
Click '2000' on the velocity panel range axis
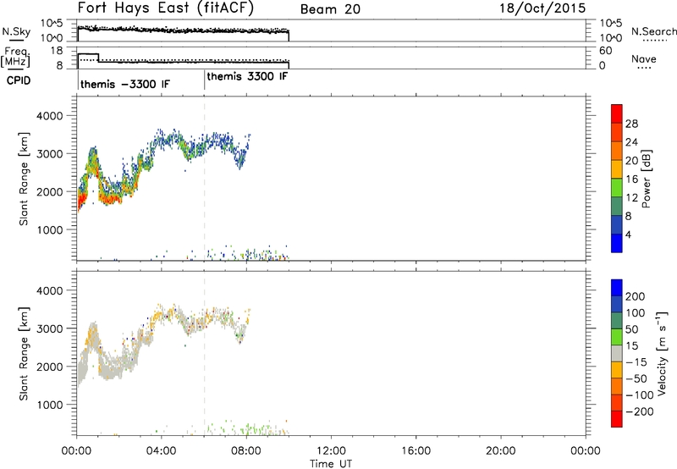pos(49,367)
